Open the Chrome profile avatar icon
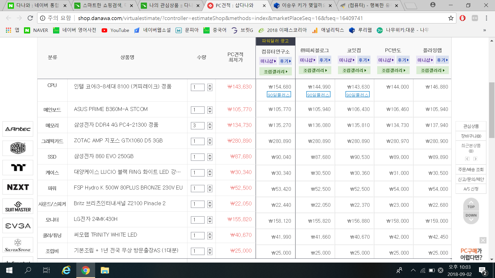495x278 pixels. pos(433,5)
